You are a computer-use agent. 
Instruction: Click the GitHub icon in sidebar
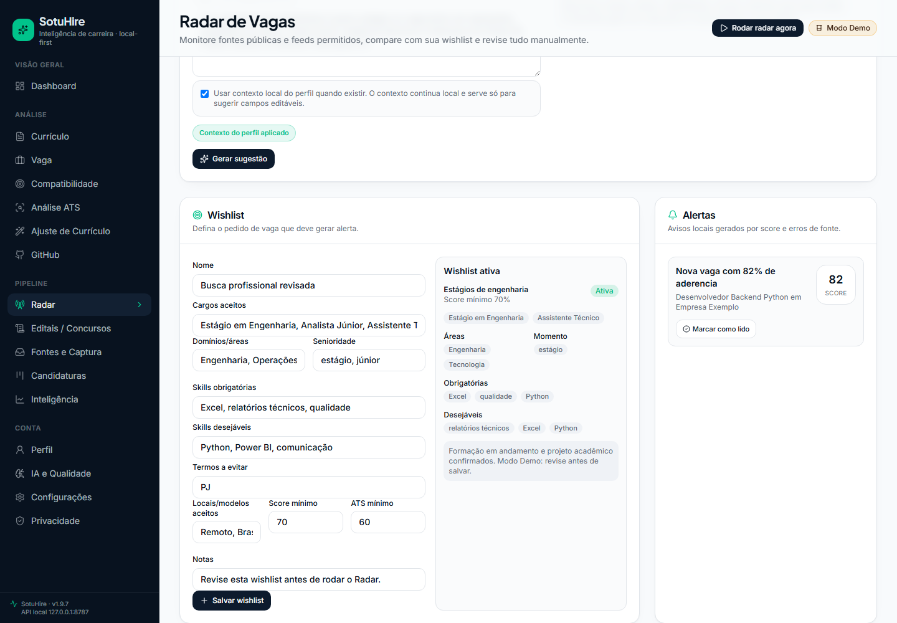(20, 255)
